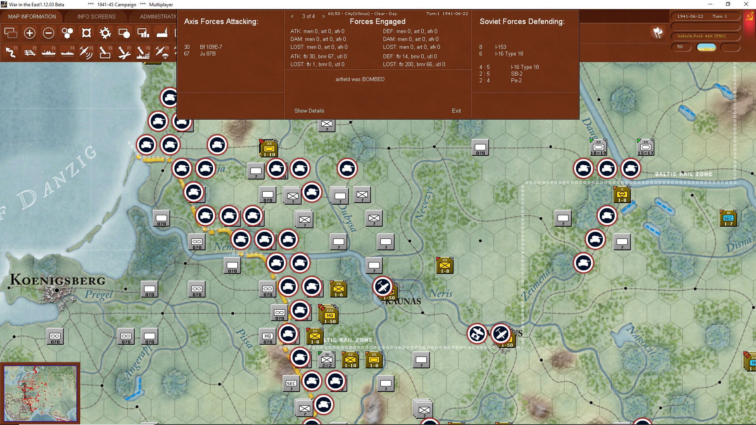The width and height of the screenshot is (756, 425).
Task: Select blue SEC unit labeled 1-7
Action: [x=728, y=218]
